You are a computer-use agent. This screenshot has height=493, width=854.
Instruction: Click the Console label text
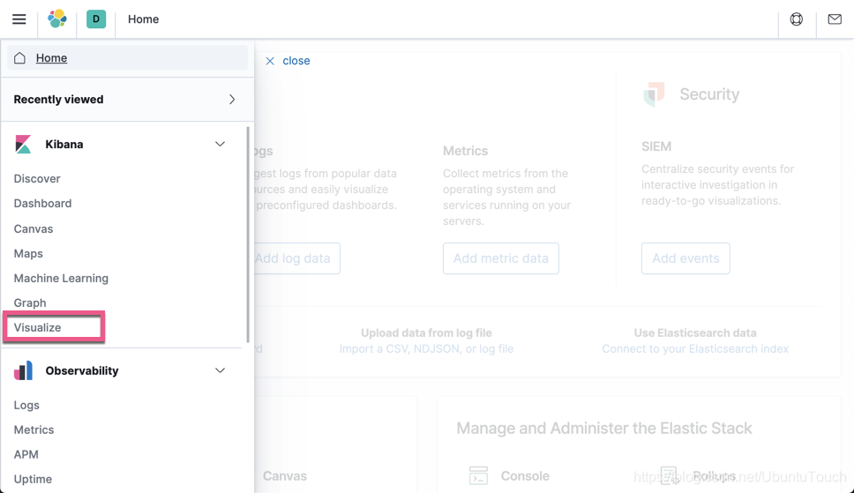pyautogui.click(x=525, y=475)
